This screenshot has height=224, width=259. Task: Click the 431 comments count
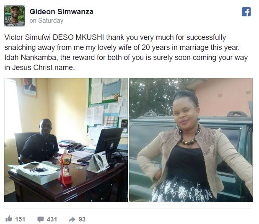52,219
